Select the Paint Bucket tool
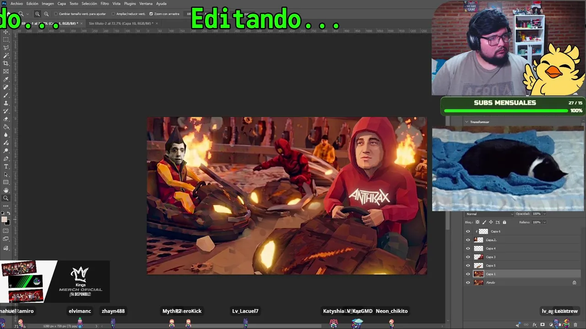 click(x=6, y=127)
